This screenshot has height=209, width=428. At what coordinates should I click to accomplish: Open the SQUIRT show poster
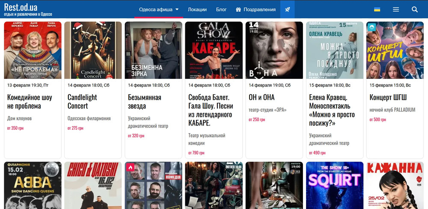point(335,185)
